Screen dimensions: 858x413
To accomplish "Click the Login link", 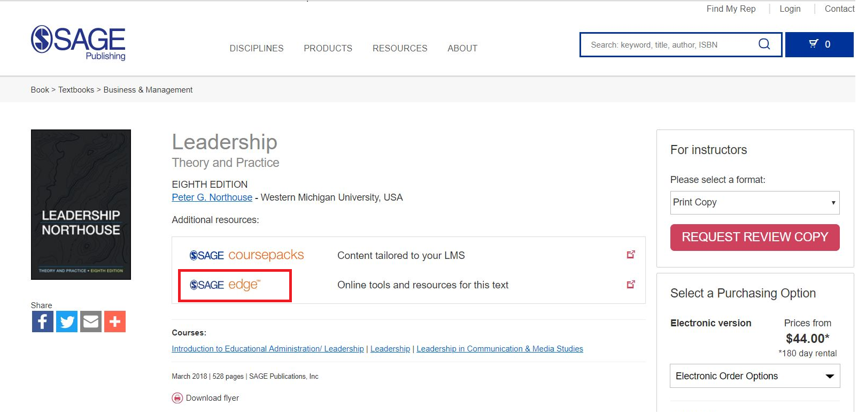I will click(790, 9).
